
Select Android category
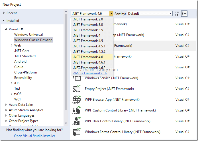coord(20,62)
